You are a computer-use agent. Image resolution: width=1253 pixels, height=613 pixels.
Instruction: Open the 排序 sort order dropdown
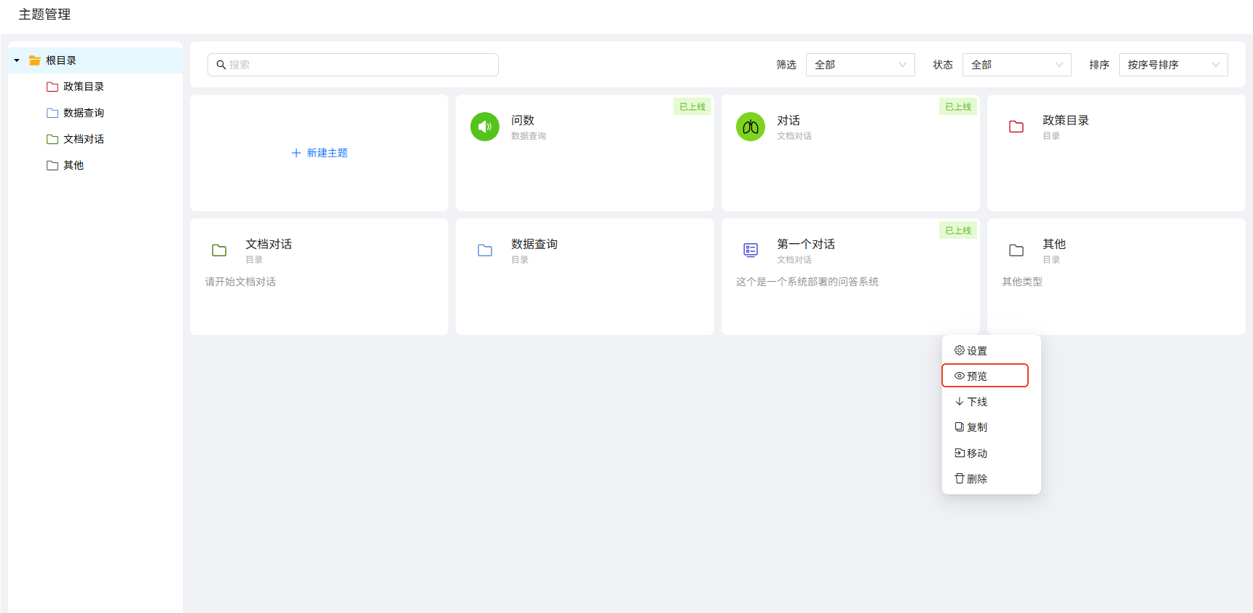point(1173,65)
